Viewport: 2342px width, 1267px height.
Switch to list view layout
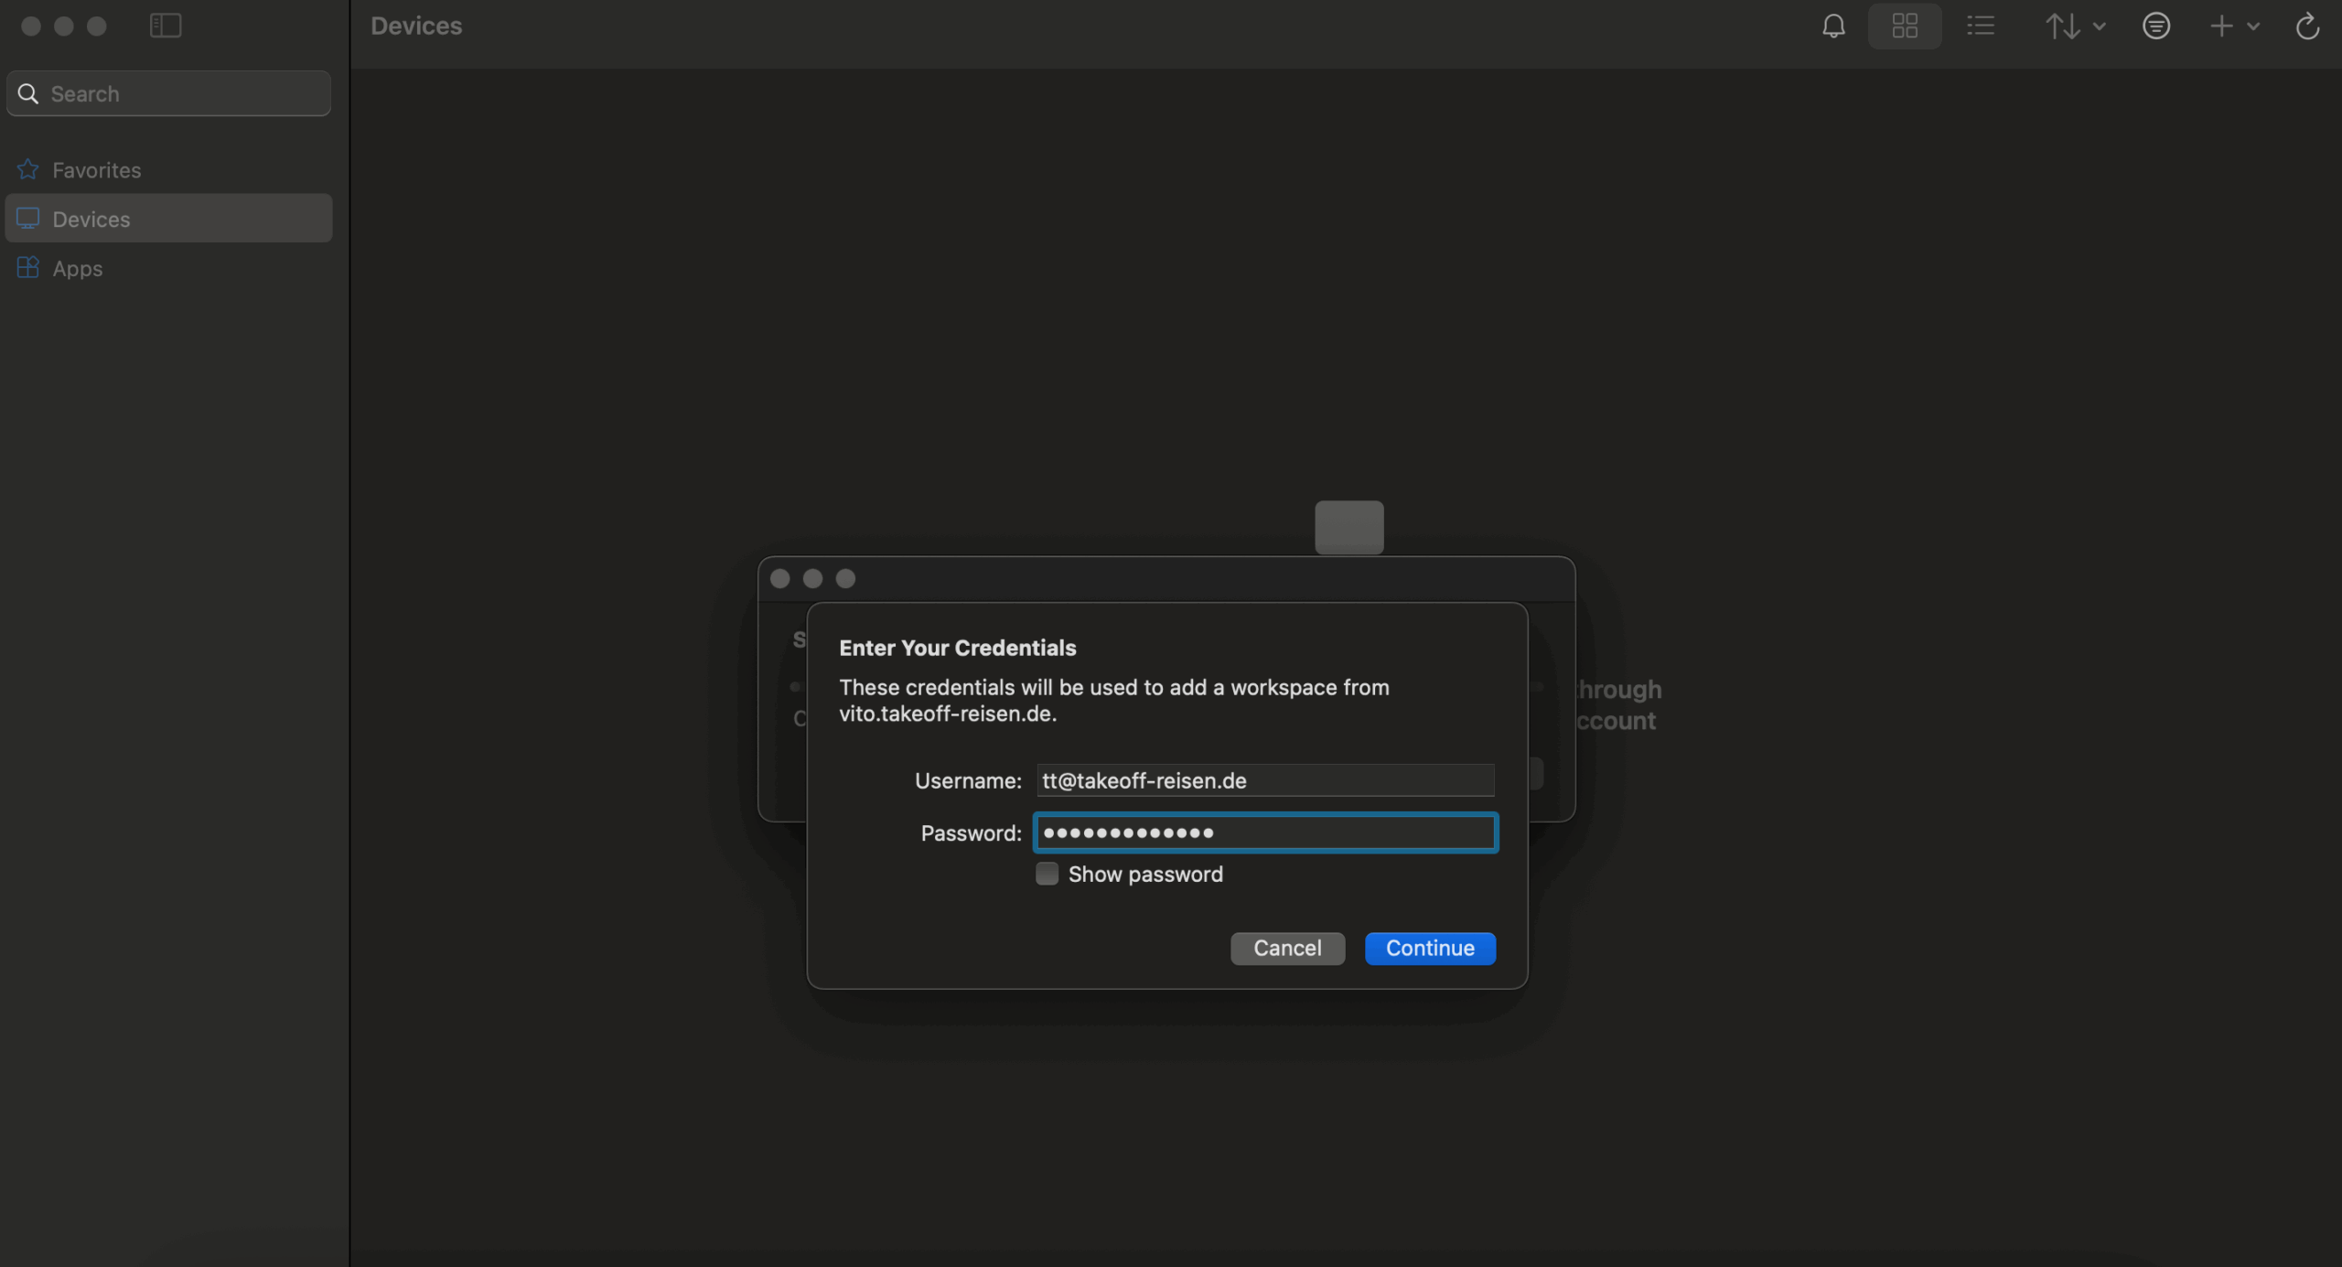1981,26
